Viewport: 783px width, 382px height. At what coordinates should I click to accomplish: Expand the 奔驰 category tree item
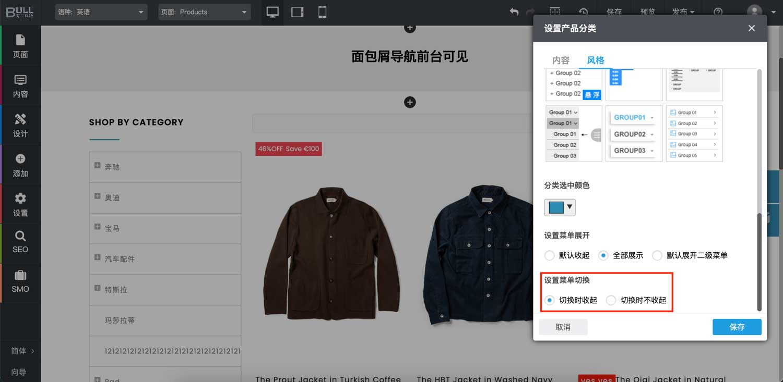(98, 166)
